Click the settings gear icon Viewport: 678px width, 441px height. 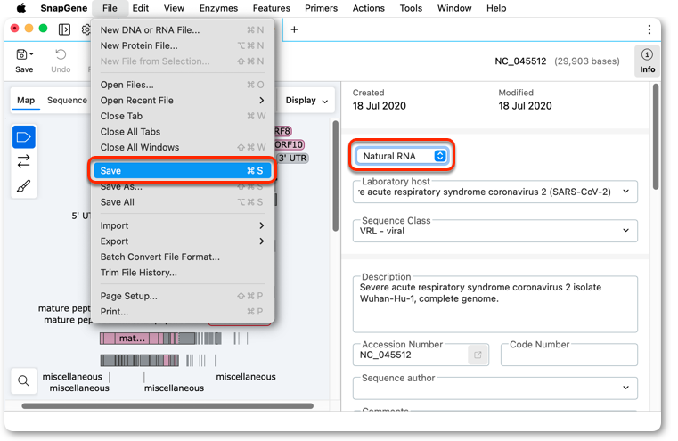click(86, 29)
